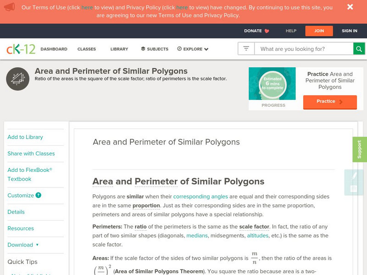Screen dimensions: 367x275
Task: Open the Support side tab
Action: 359,149
